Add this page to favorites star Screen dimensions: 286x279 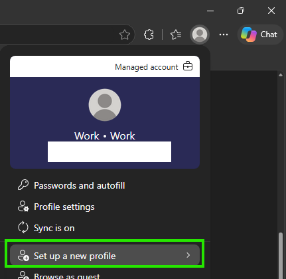125,35
